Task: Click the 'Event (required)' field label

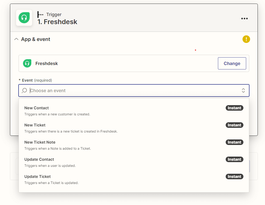Action: click(35, 80)
